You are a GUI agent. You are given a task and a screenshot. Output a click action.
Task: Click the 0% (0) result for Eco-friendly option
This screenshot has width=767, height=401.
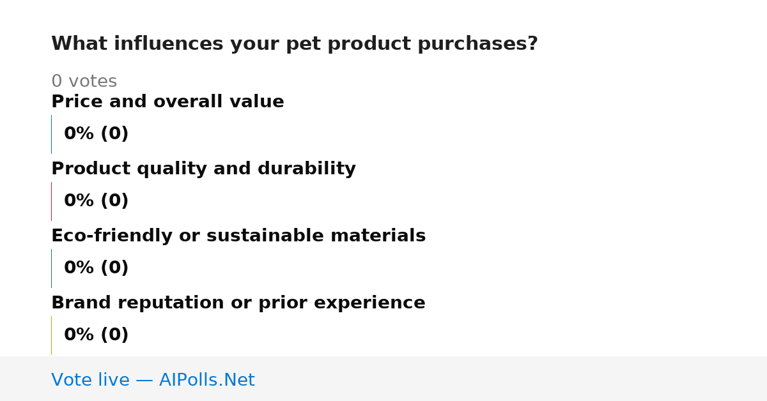pyautogui.click(x=97, y=268)
